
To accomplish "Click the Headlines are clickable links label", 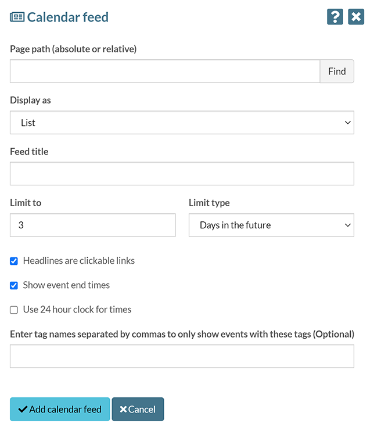I will [x=79, y=261].
